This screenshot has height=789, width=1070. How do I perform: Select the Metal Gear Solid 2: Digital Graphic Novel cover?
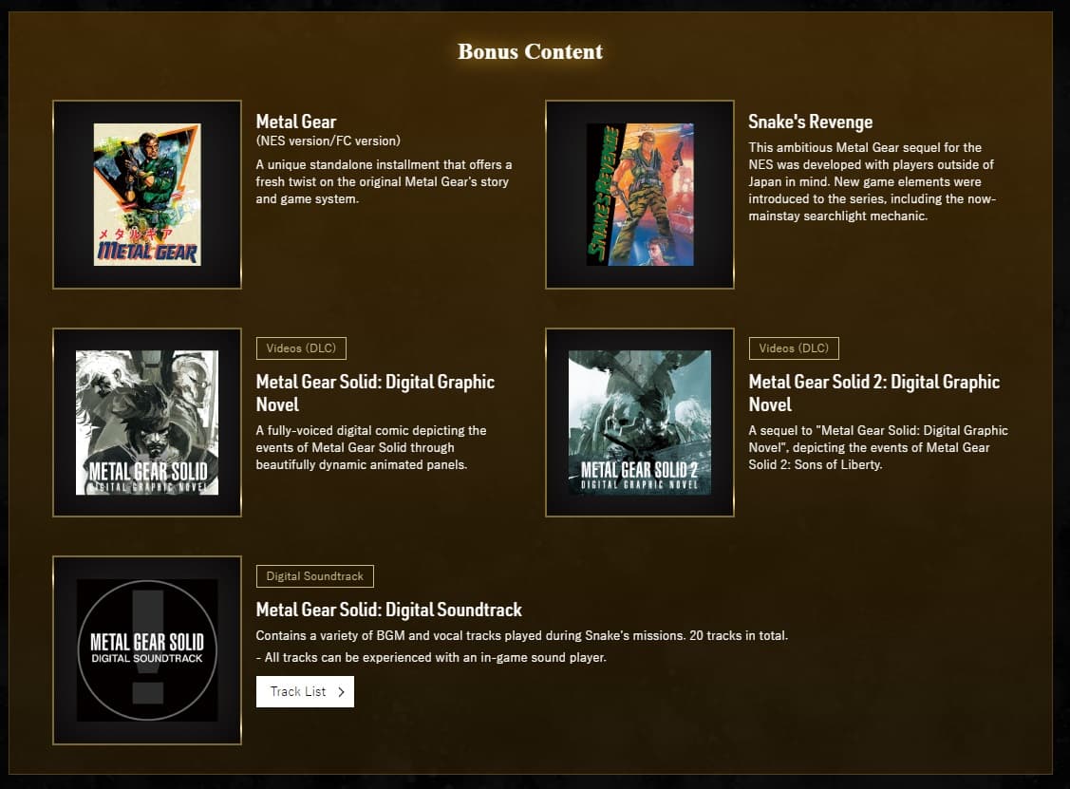coord(639,423)
